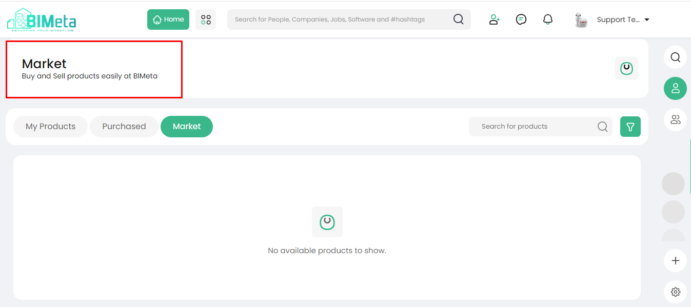Switch to the My Products tab
The image size is (691, 307).
50,127
